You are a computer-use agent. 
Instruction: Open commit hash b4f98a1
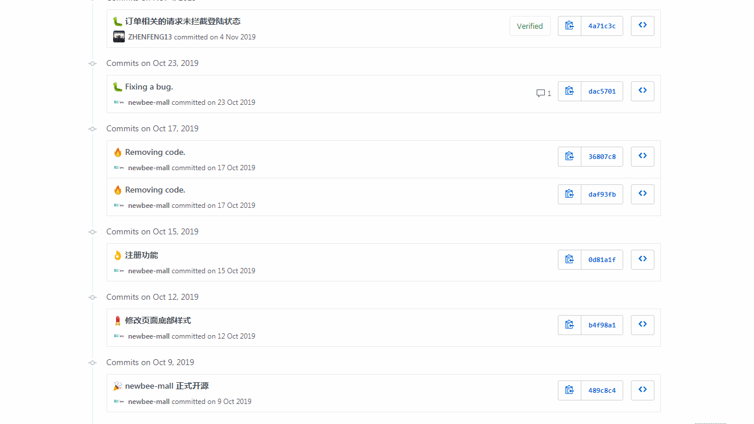(602, 325)
